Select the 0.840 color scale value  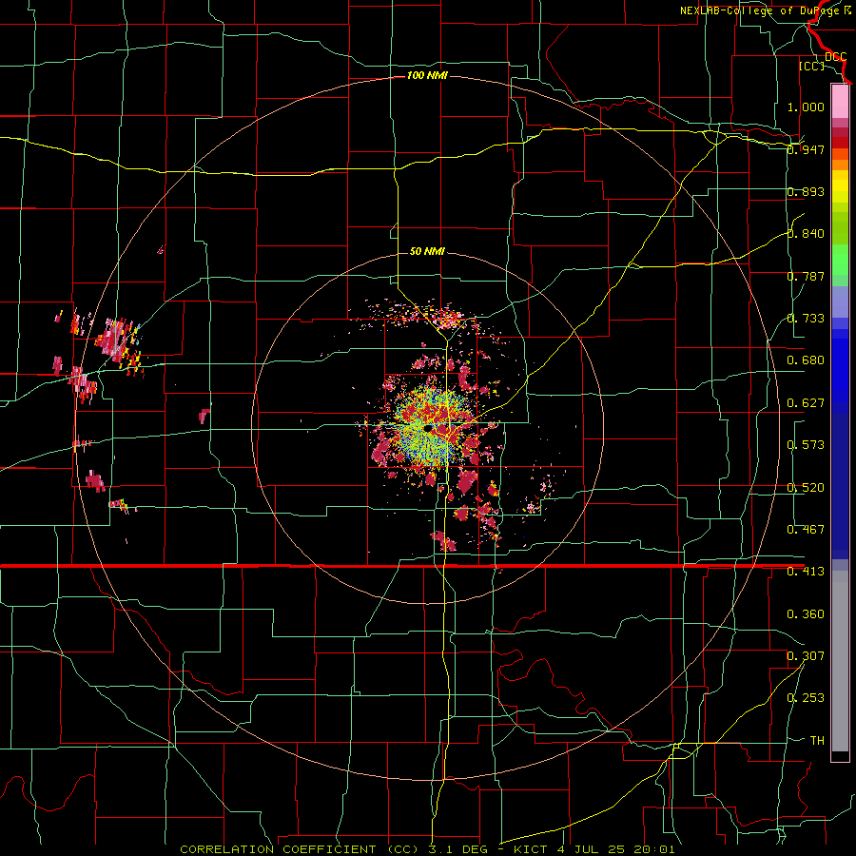click(x=806, y=234)
